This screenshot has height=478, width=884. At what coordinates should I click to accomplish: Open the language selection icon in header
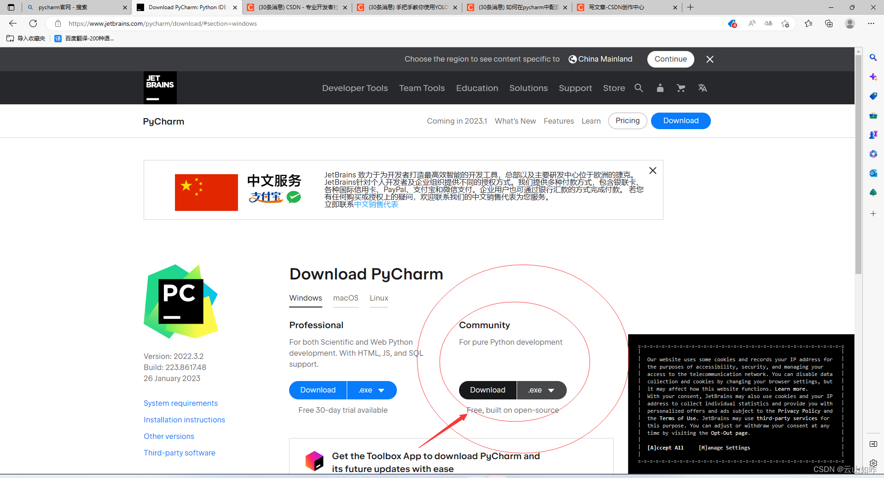(702, 88)
